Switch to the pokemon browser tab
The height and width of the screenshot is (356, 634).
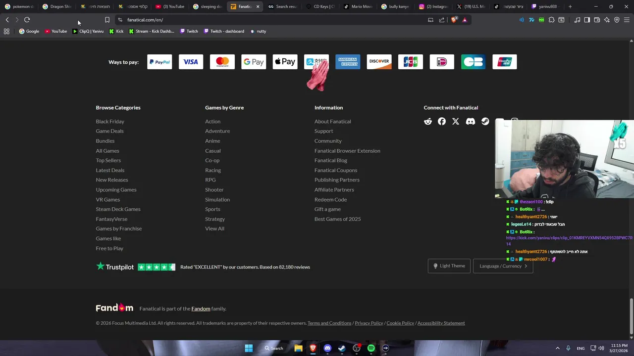[19, 6]
